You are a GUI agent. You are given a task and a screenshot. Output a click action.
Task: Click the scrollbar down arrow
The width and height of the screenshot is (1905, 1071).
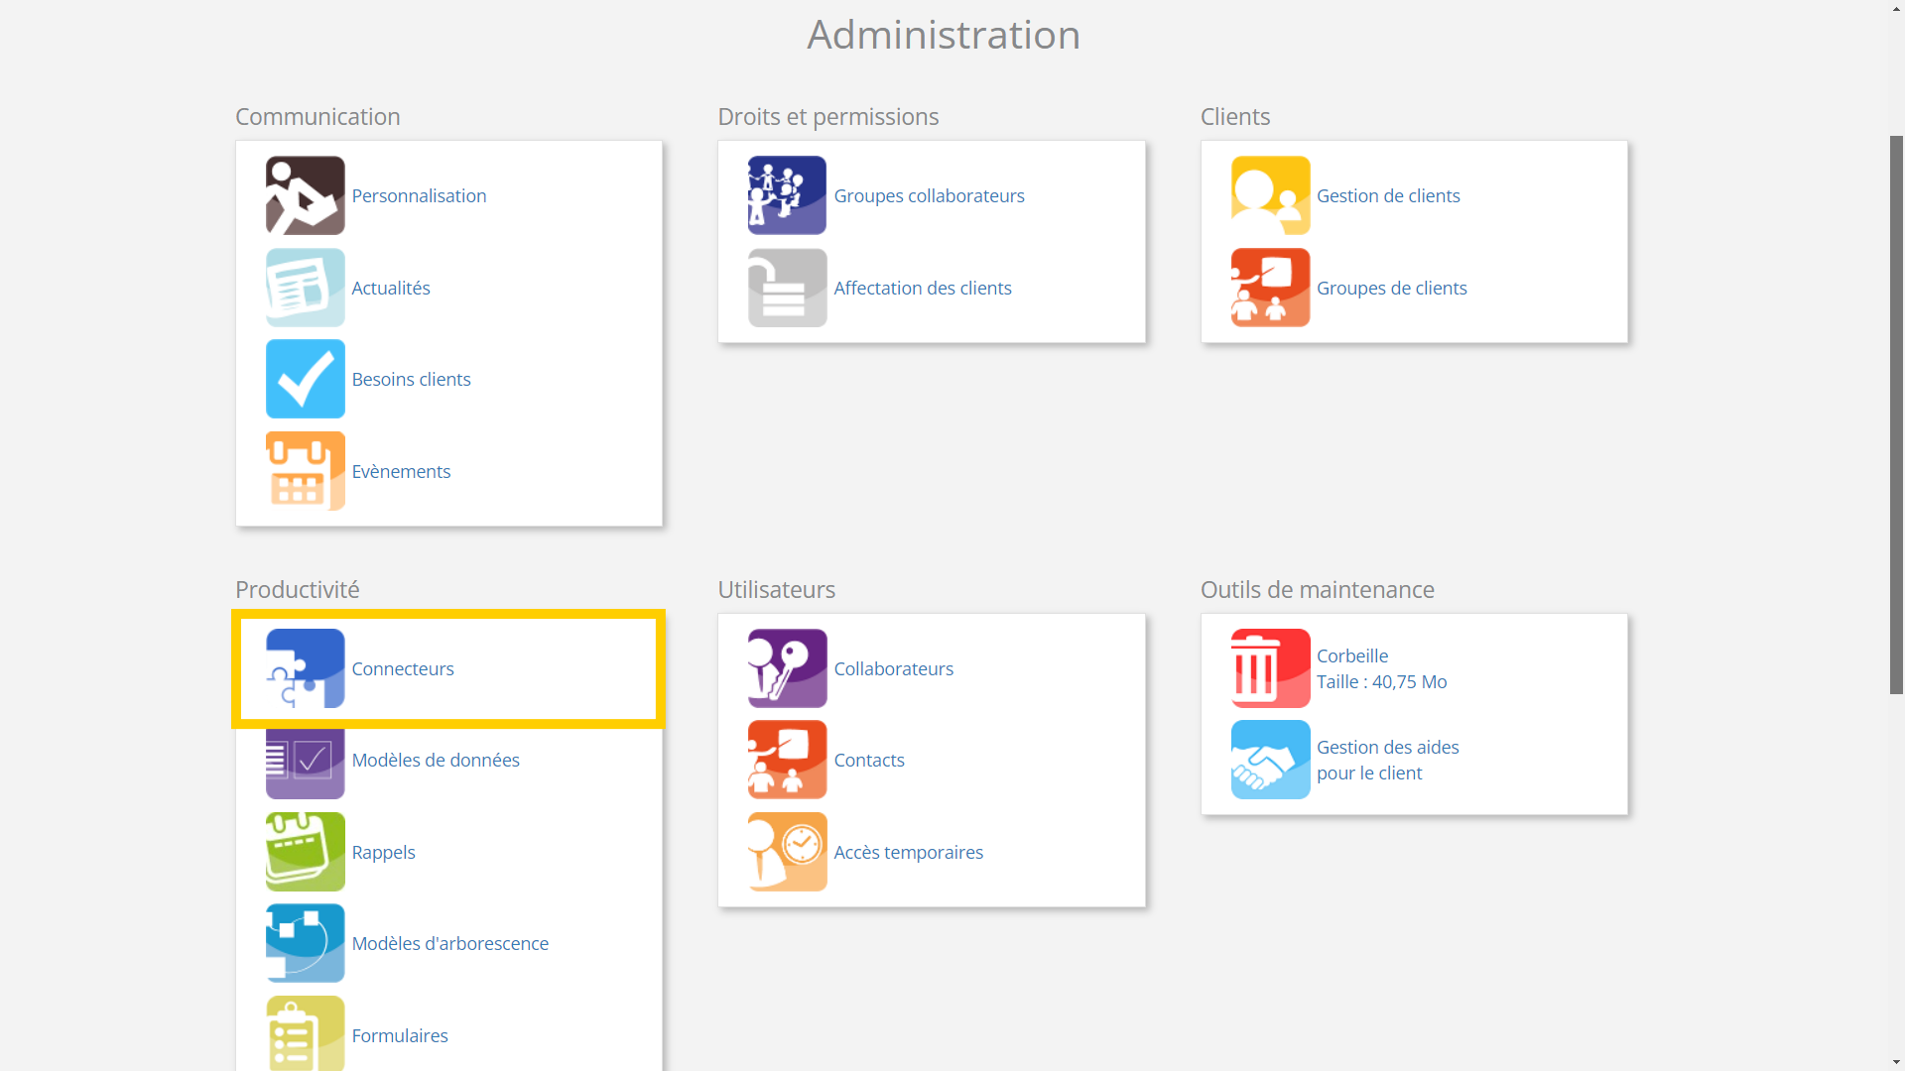1896,1062
